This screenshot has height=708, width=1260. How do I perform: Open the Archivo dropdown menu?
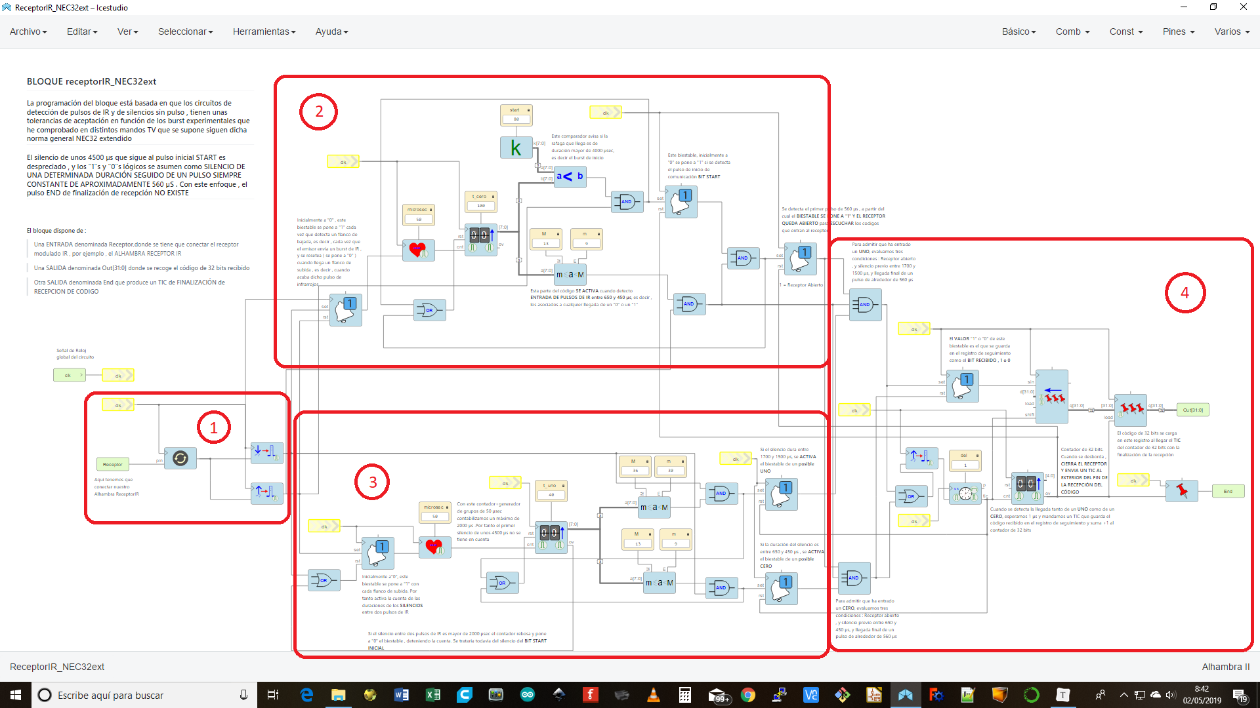click(28, 31)
